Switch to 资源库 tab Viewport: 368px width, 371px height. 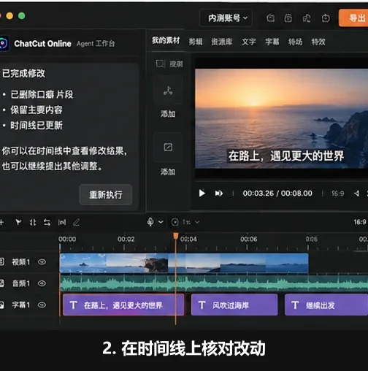(221, 42)
